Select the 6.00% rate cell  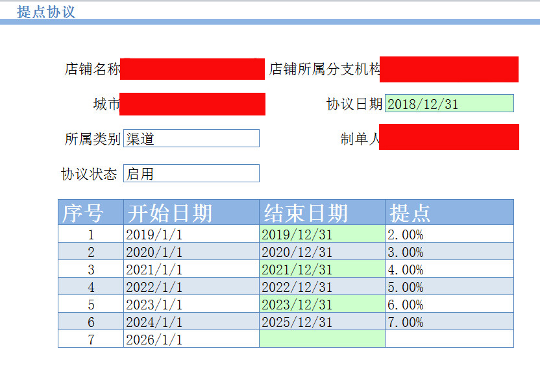coord(449,304)
